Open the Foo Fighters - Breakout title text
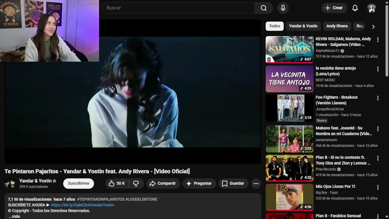This screenshot has width=389, height=219. click(336, 100)
